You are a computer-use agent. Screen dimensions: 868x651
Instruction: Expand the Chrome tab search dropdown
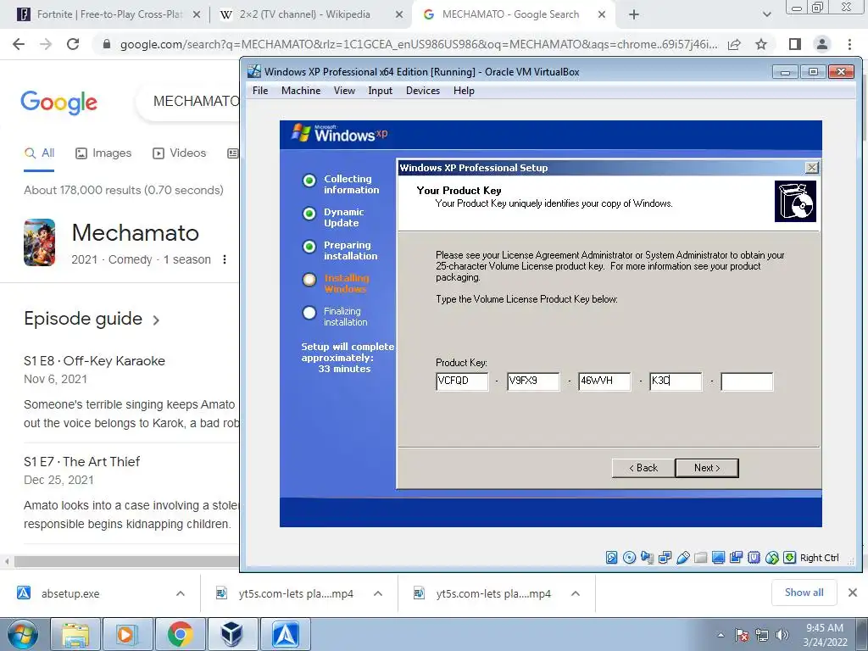click(766, 15)
